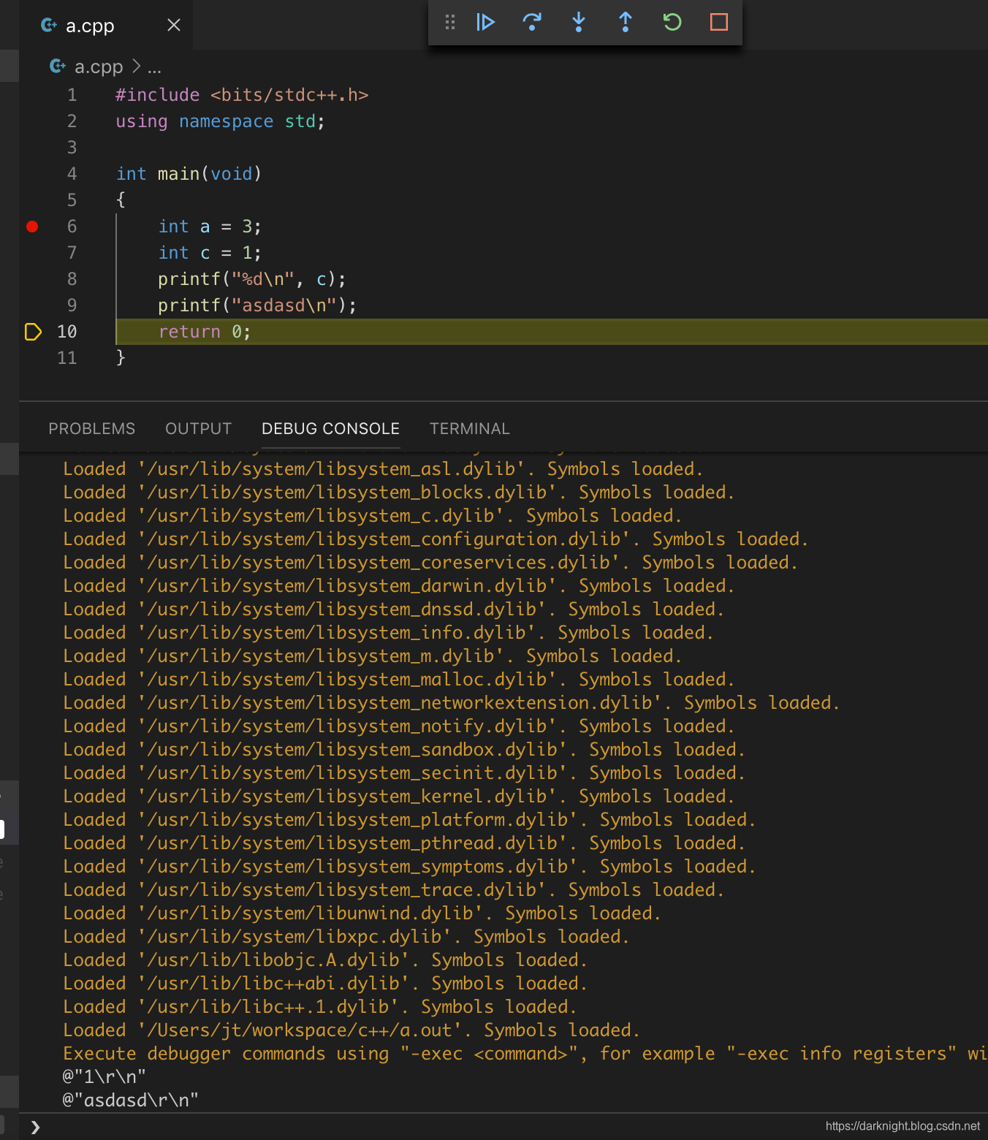This screenshot has height=1140, width=988.
Task: Click the Step Over debug icon
Action: [532, 22]
